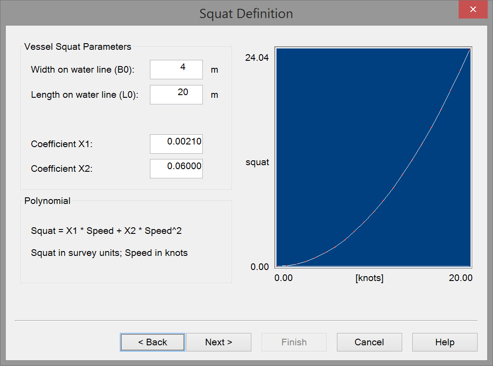Viewport: 493px width, 366px height.
Task: Click the Length on water line input field
Action: [176, 95]
